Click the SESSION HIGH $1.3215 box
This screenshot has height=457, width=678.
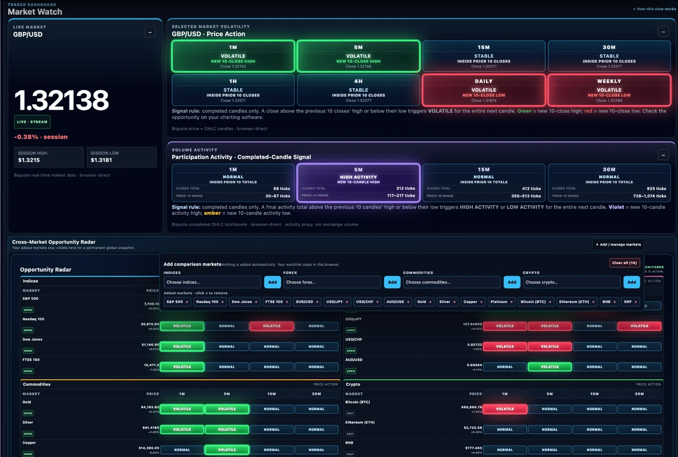tap(49, 157)
